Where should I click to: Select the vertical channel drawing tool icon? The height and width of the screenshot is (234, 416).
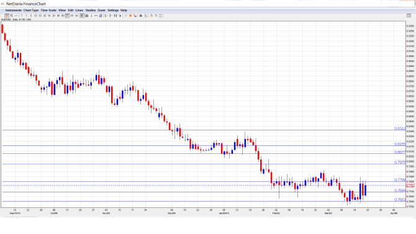click(x=115, y=16)
